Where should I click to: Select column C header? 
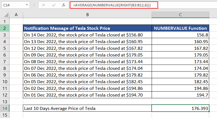click(180, 15)
